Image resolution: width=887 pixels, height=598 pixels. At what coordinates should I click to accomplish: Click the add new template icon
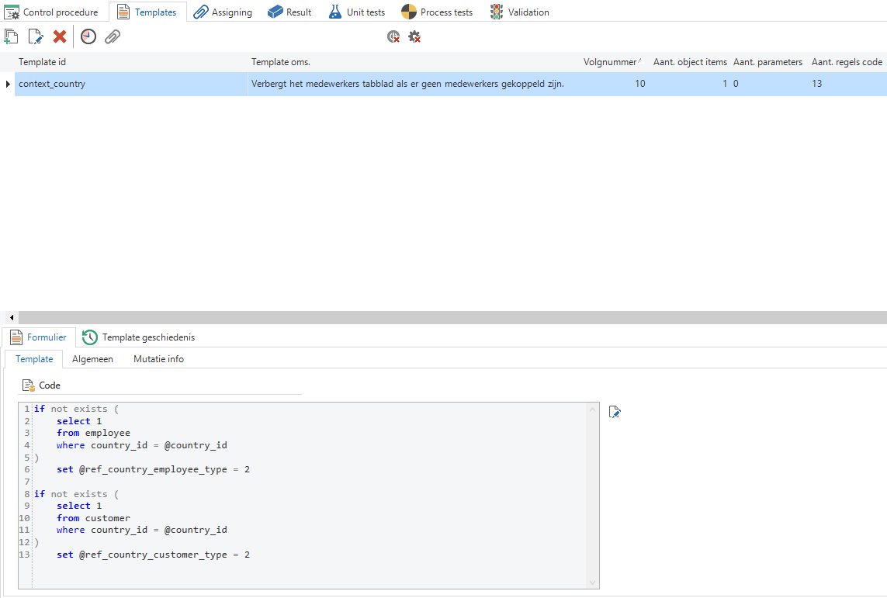point(12,36)
